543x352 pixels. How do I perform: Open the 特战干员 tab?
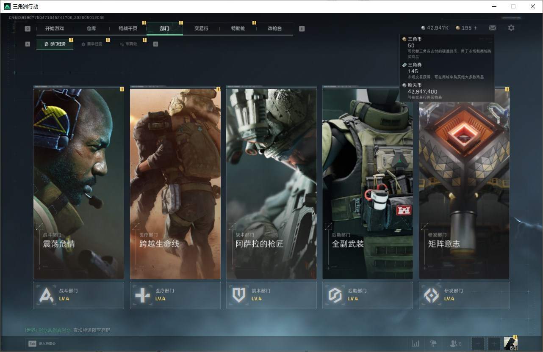(128, 28)
